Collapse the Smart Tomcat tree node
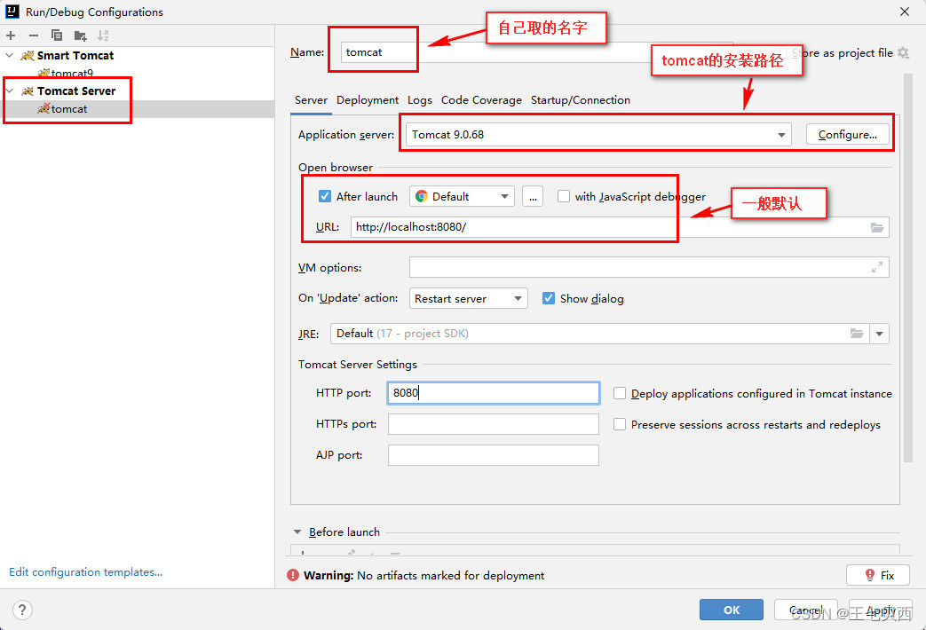The width and height of the screenshot is (926, 630). point(10,56)
